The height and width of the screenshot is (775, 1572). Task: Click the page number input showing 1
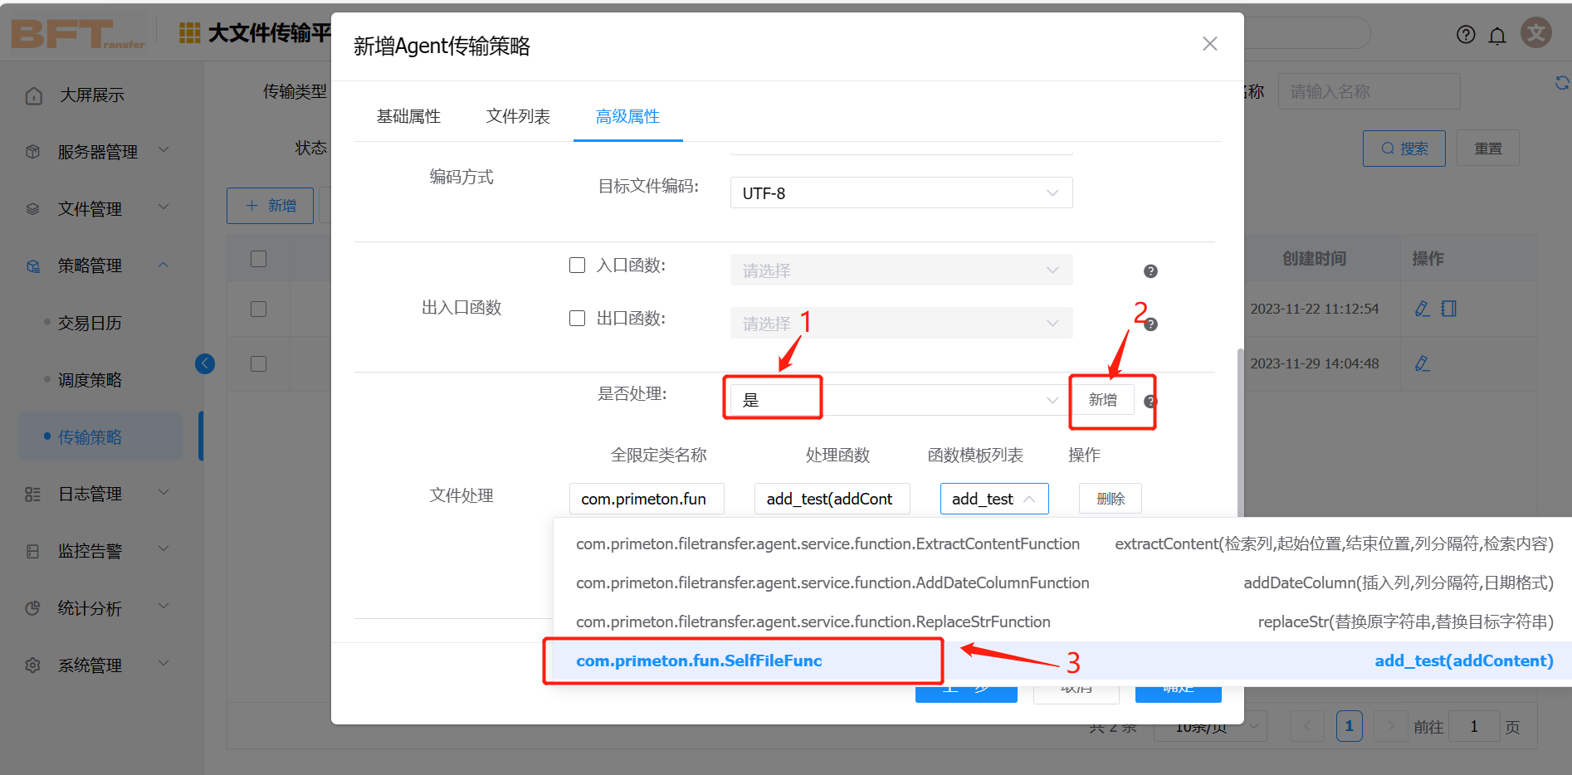[1475, 725]
